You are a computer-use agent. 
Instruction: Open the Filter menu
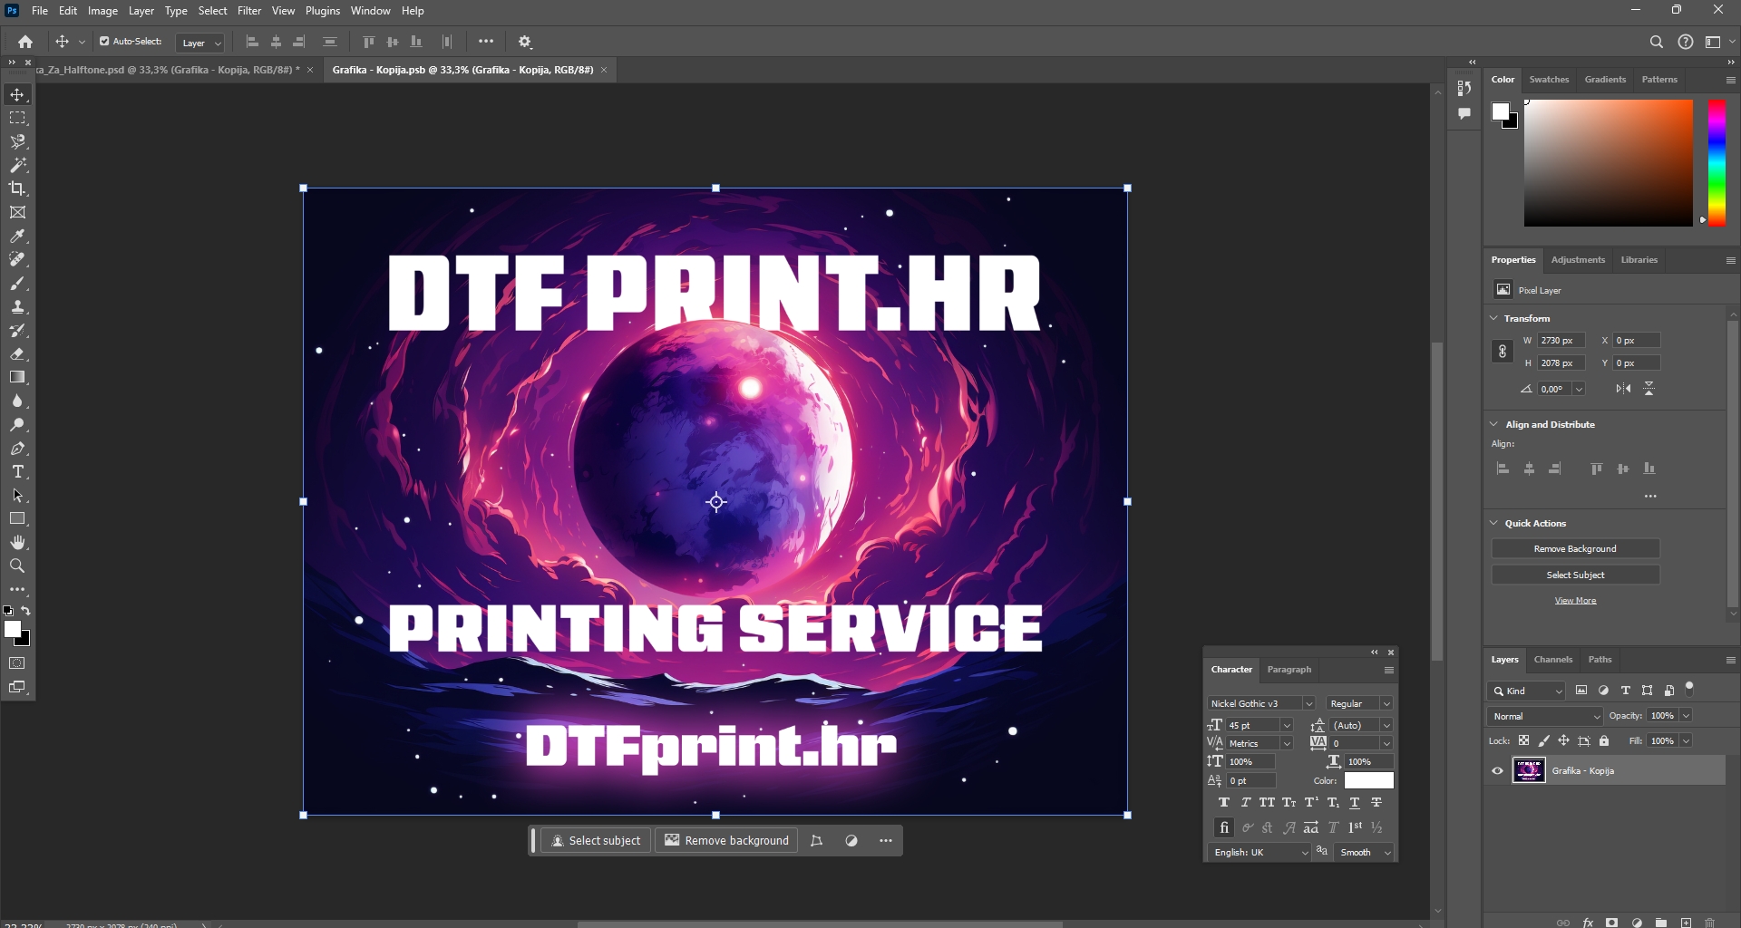[249, 11]
